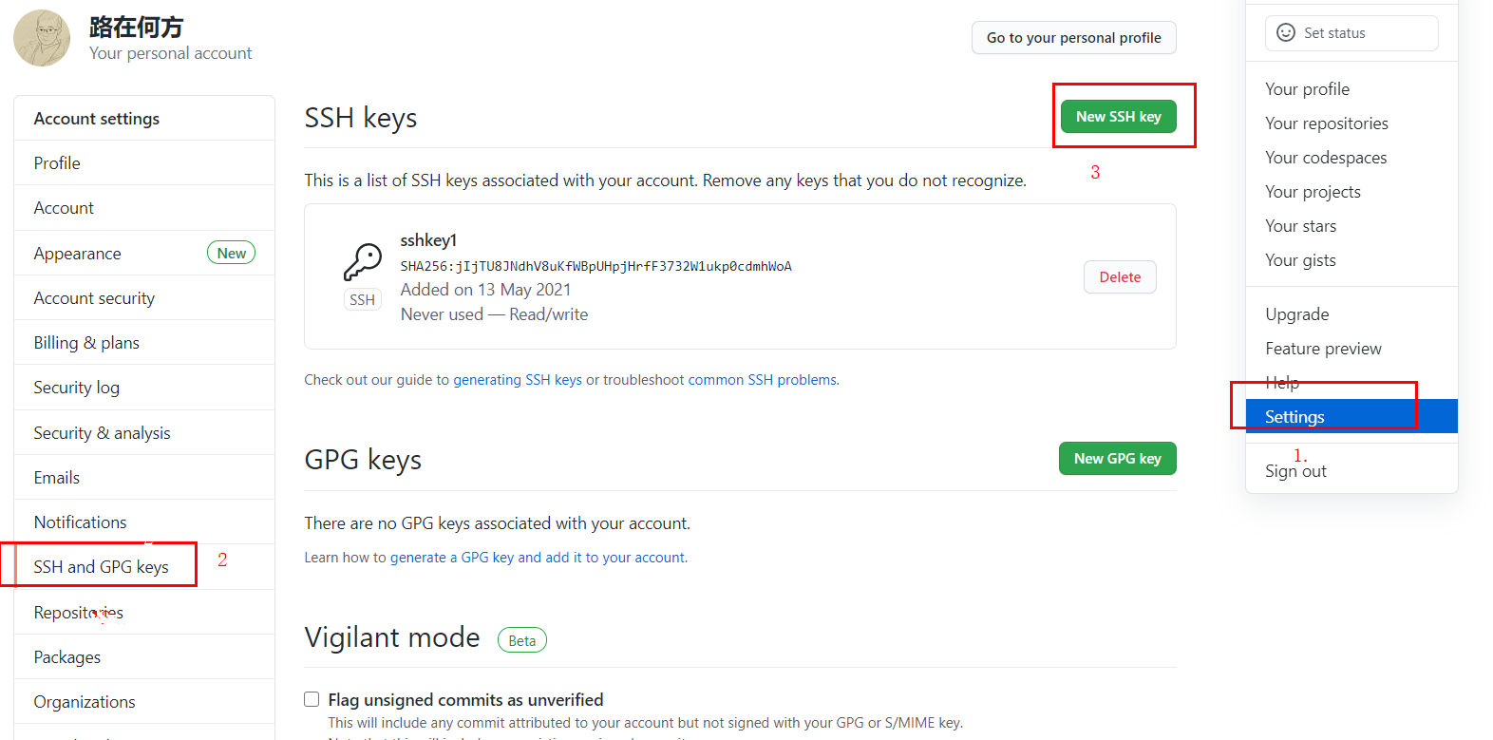Open common SSH problems link
Image resolution: width=1493 pixels, height=740 pixels.
763,380
